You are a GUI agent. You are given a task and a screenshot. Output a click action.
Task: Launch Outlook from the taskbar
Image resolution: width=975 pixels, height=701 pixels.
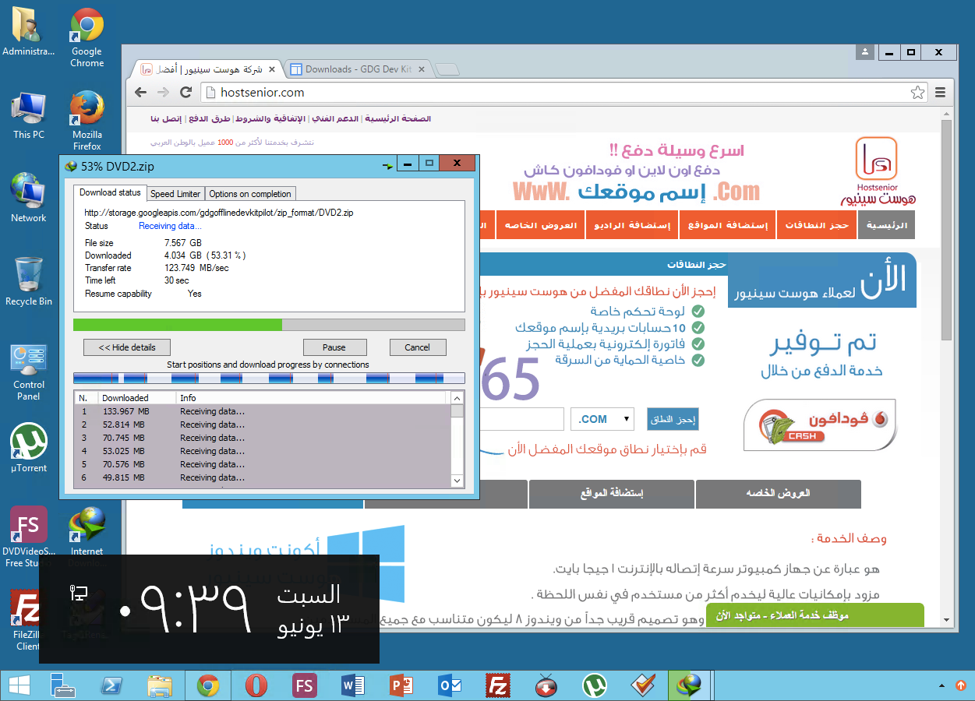click(450, 685)
